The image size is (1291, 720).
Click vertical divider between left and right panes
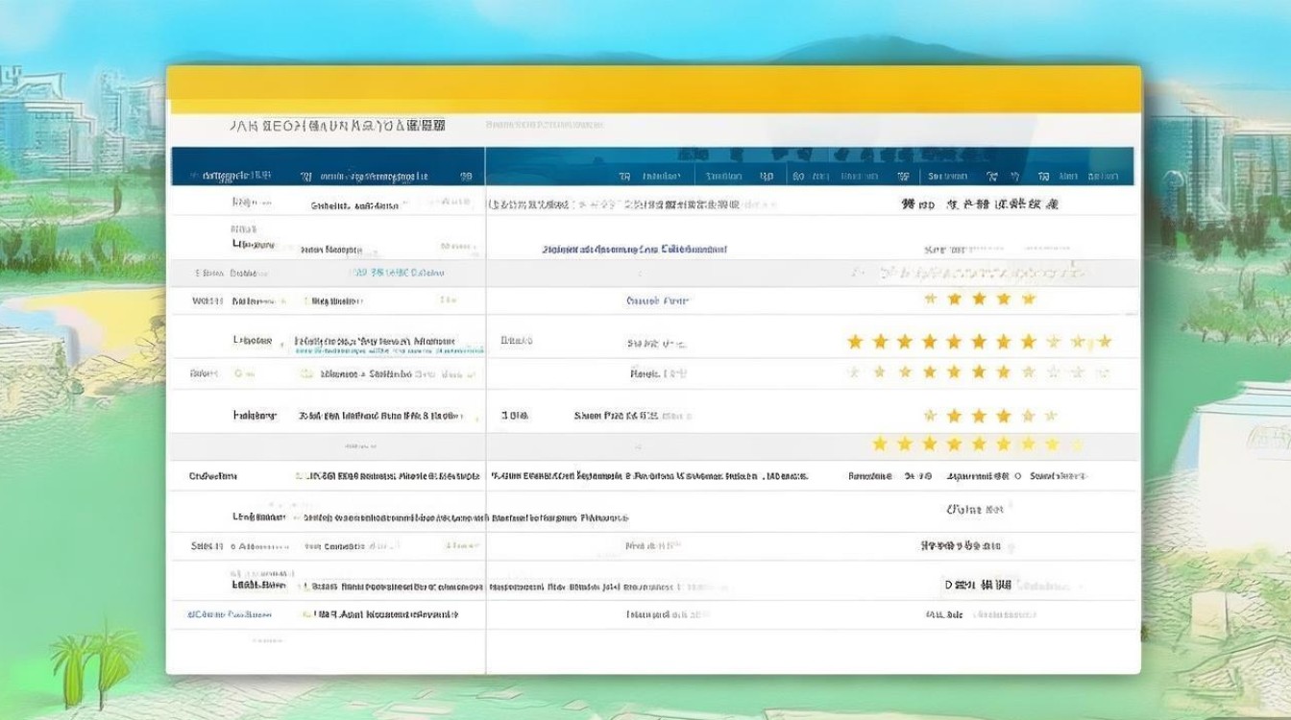pyautogui.click(x=486, y=403)
